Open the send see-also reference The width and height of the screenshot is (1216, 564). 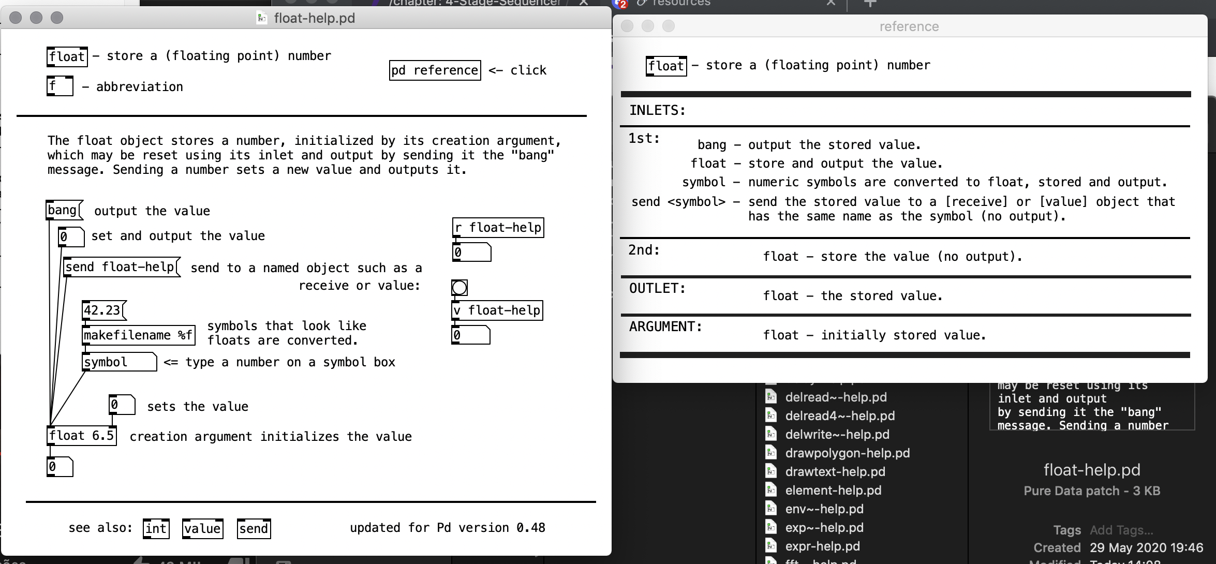click(254, 528)
